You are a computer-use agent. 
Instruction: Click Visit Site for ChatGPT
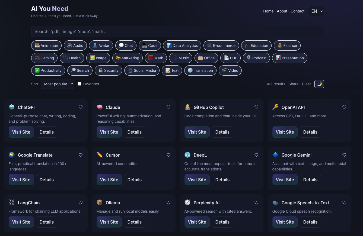[21, 132]
